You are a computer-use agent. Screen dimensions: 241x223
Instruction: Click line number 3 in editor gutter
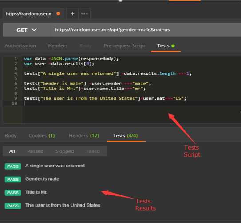point(16,69)
